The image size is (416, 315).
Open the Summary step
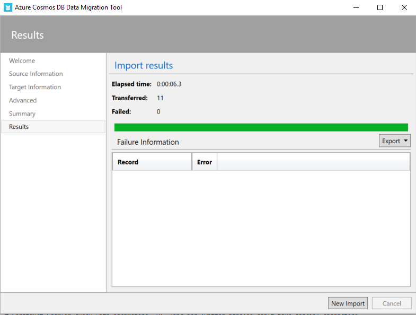[22, 113]
